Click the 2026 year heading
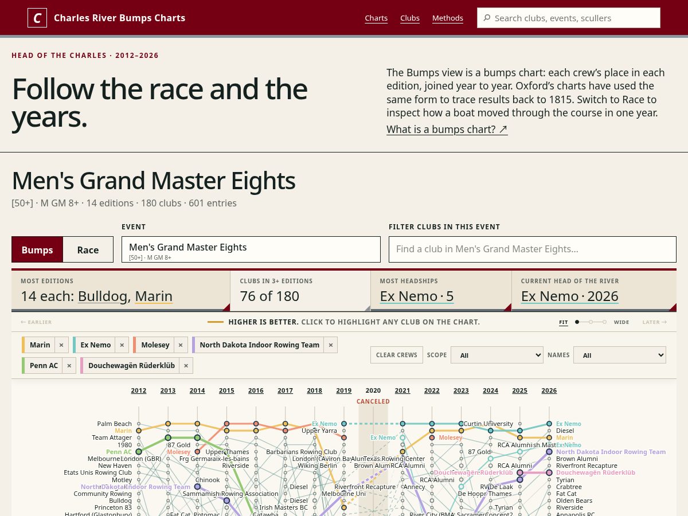Viewport: 688px width, 516px height. [549, 390]
